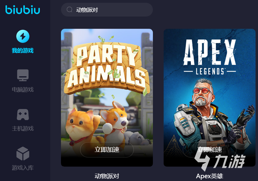Viewport: 258px width, 181px height.
Task: Click the magnifier search icon
Action: 70,9
